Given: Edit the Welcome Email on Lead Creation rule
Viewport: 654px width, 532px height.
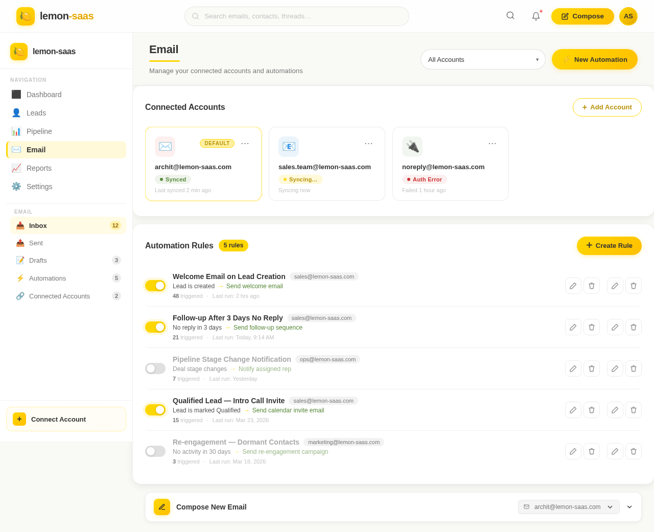Looking at the screenshot, I should click(x=573, y=286).
